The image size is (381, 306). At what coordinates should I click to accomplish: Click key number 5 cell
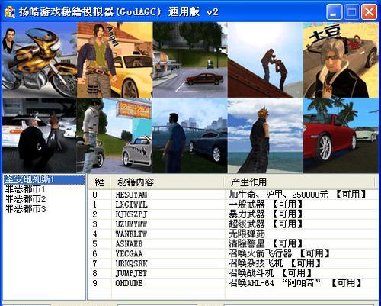click(x=94, y=244)
